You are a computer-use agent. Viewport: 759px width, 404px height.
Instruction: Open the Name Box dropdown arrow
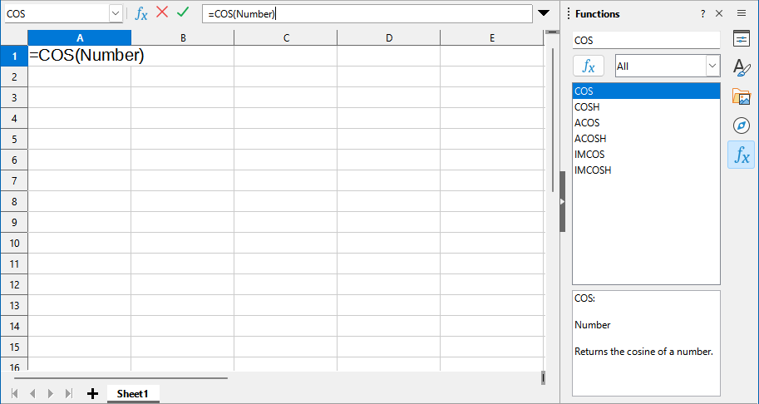click(116, 13)
